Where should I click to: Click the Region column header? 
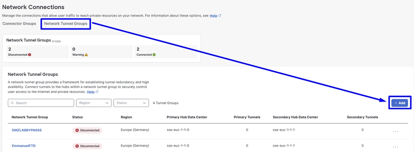click(x=126, y=117)
